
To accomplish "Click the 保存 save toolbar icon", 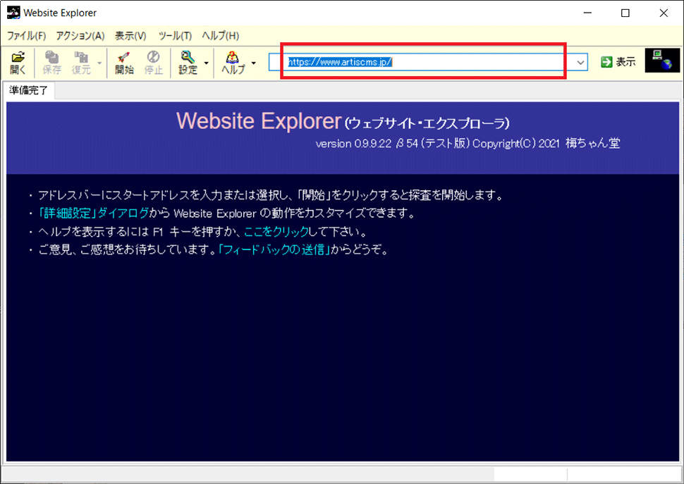I will pyautogui.click(x=52, y=63).
